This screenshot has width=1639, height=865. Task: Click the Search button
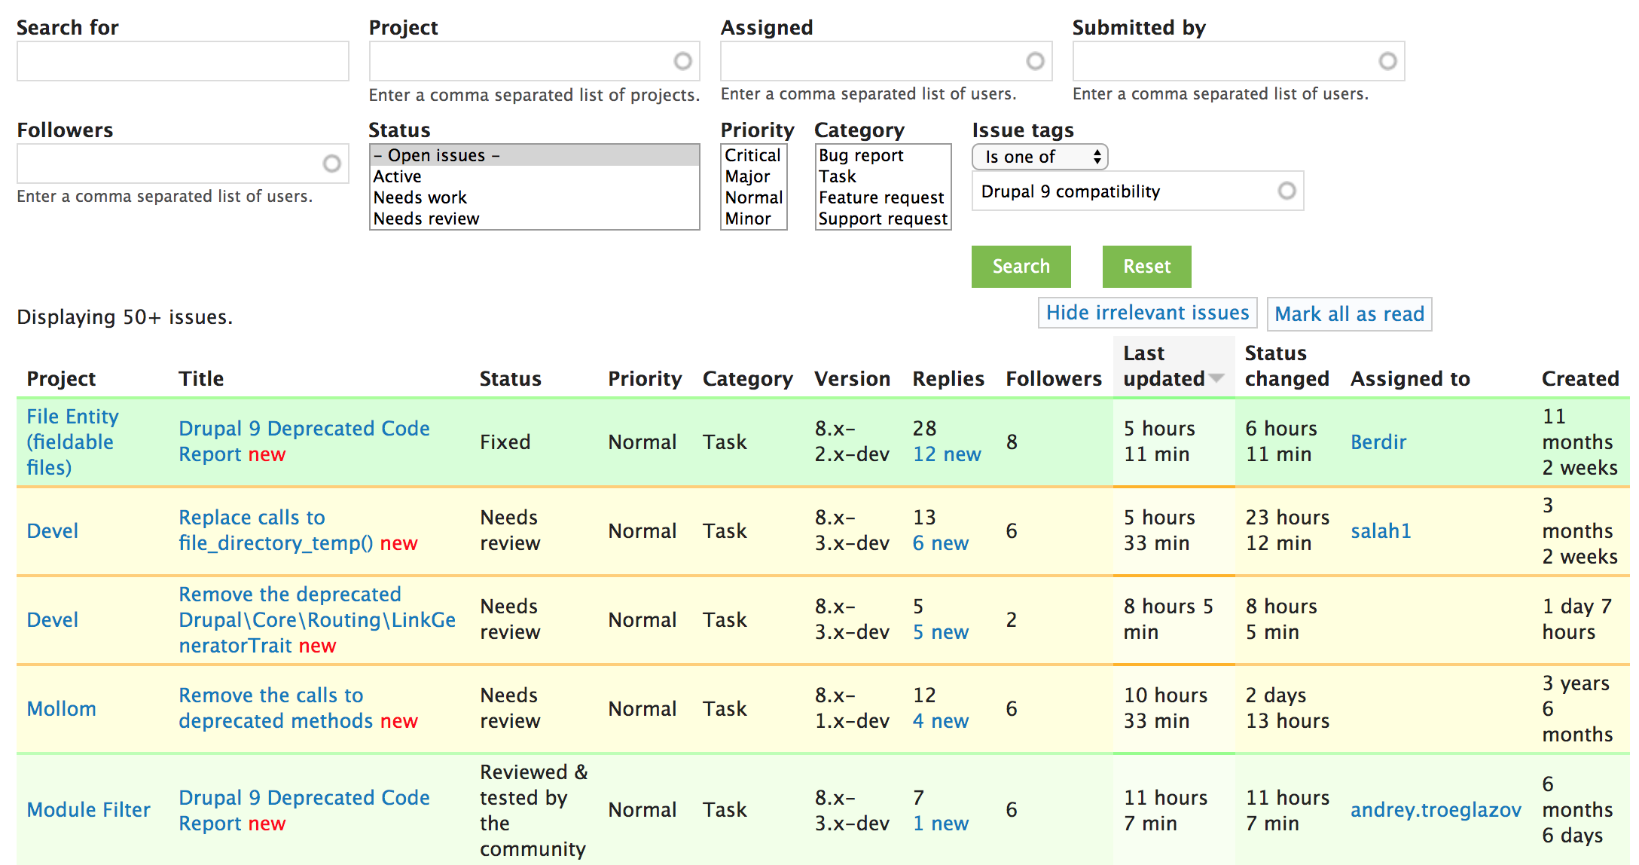[1021, 266]
